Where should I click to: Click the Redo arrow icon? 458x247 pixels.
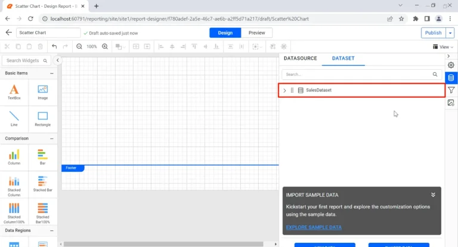pos(66,47)
